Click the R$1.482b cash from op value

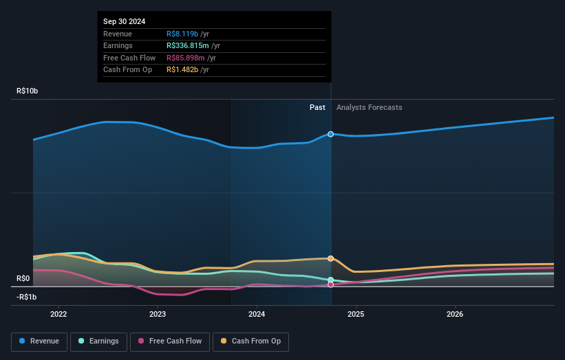[182, 70]
